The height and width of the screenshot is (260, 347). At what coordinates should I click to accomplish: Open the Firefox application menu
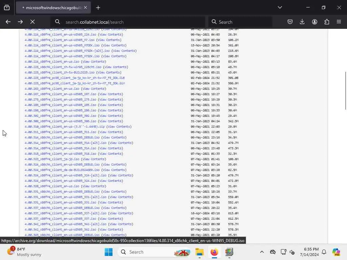click(x=339, y=22)
